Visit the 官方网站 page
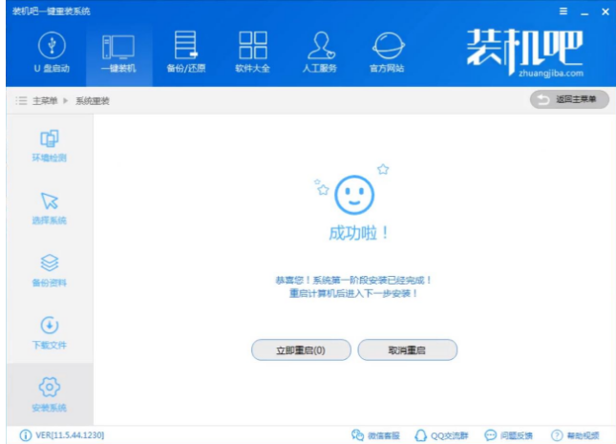Screen dimensions: 616x444 coord(387,53)
